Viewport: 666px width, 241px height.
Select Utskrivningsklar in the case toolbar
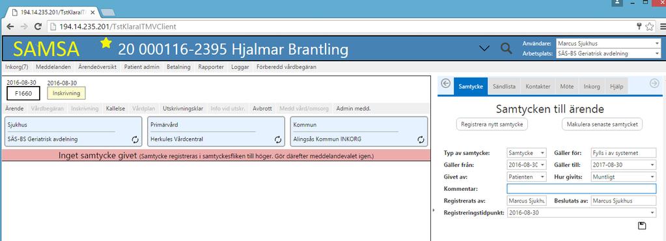click(x=183, y=109)
